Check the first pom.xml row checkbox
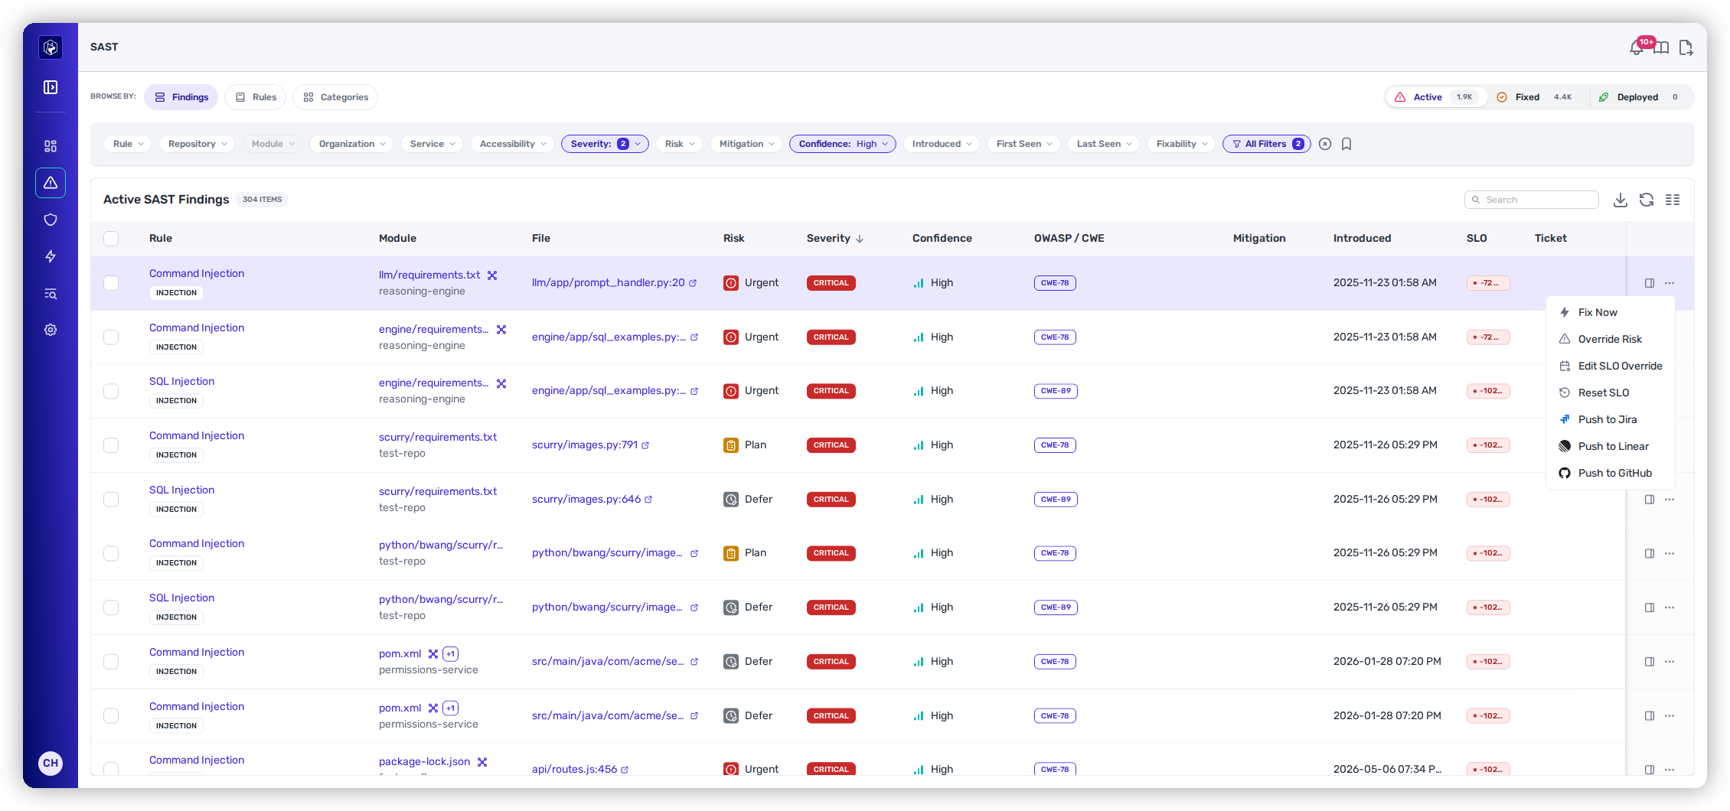 [x=111, y=662]
